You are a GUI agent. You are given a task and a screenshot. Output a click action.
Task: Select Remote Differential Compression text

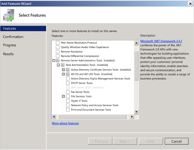click(80, 56)
